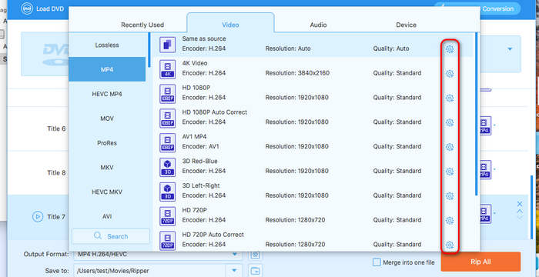This screenshot has width=539, height=277.
Task: Select MKV format category
Action: pos(107,168)
